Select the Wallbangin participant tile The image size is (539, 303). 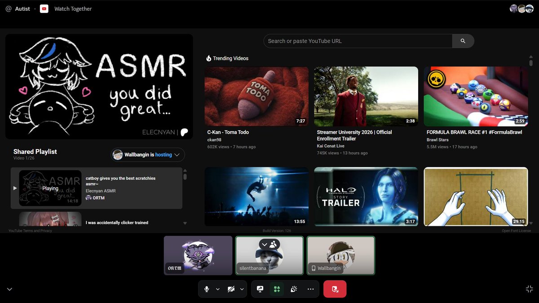(x=340, y=255)
